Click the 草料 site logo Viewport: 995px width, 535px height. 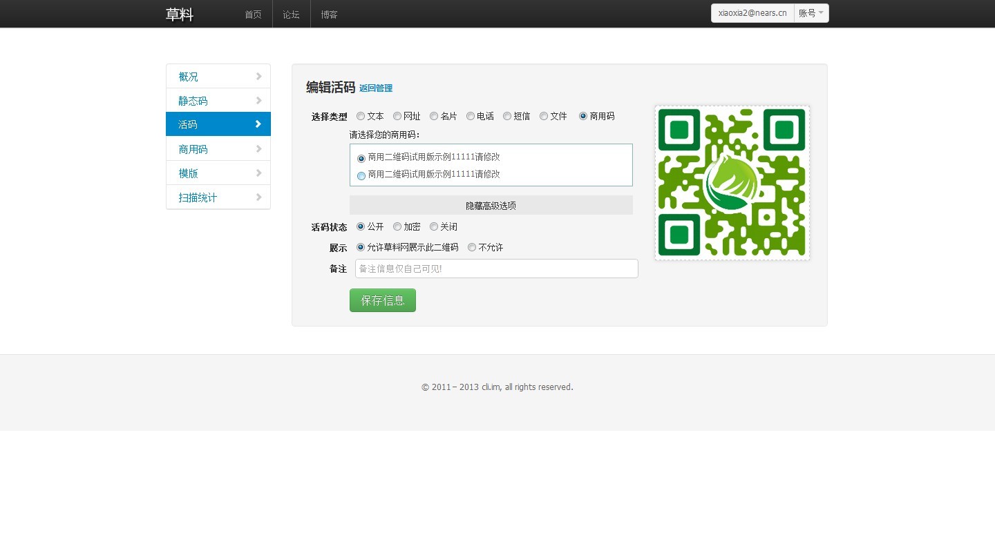pos(180,14)
